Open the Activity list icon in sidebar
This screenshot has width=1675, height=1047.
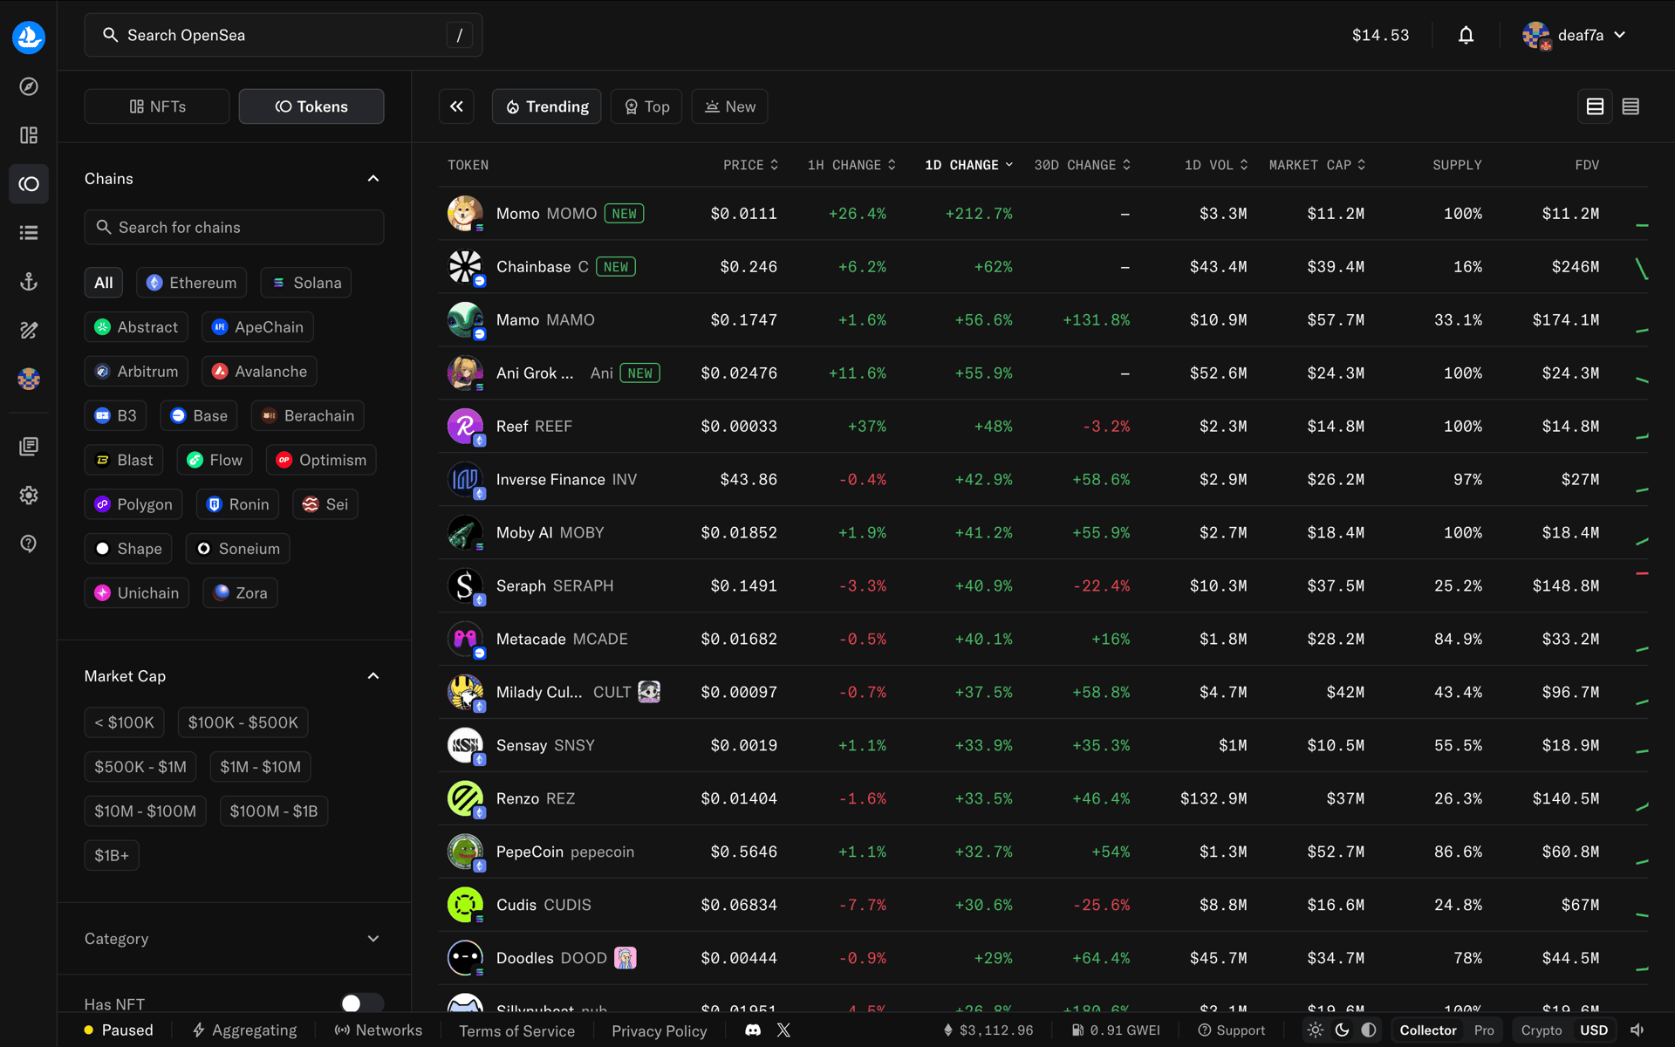point(29,233)
